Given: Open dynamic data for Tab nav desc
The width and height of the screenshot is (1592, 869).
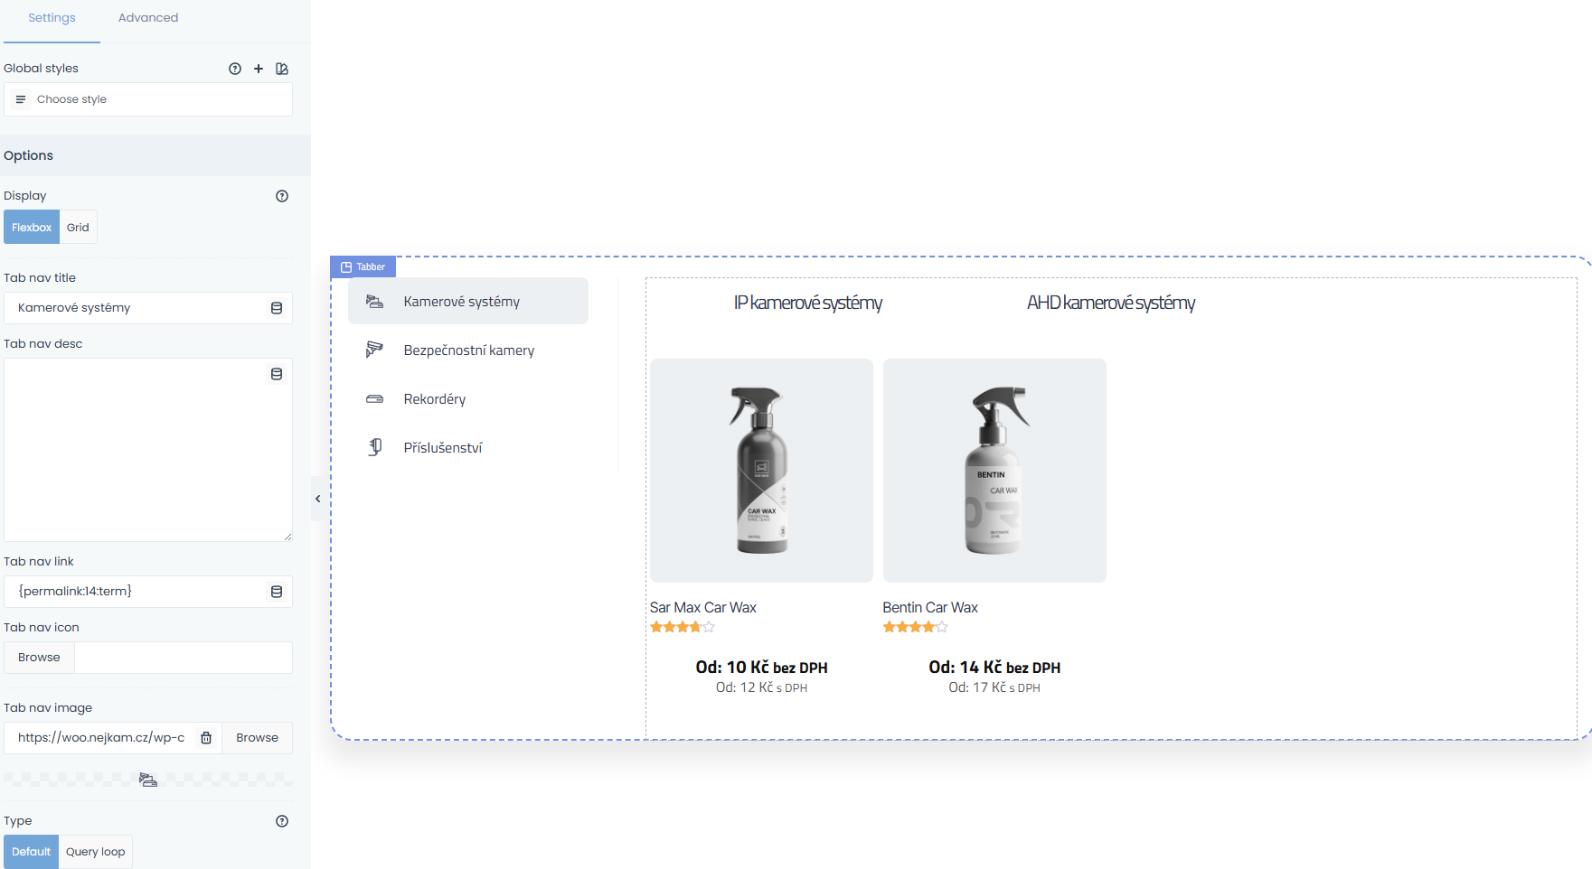Looking at the screenshot, I should (277, 374).
